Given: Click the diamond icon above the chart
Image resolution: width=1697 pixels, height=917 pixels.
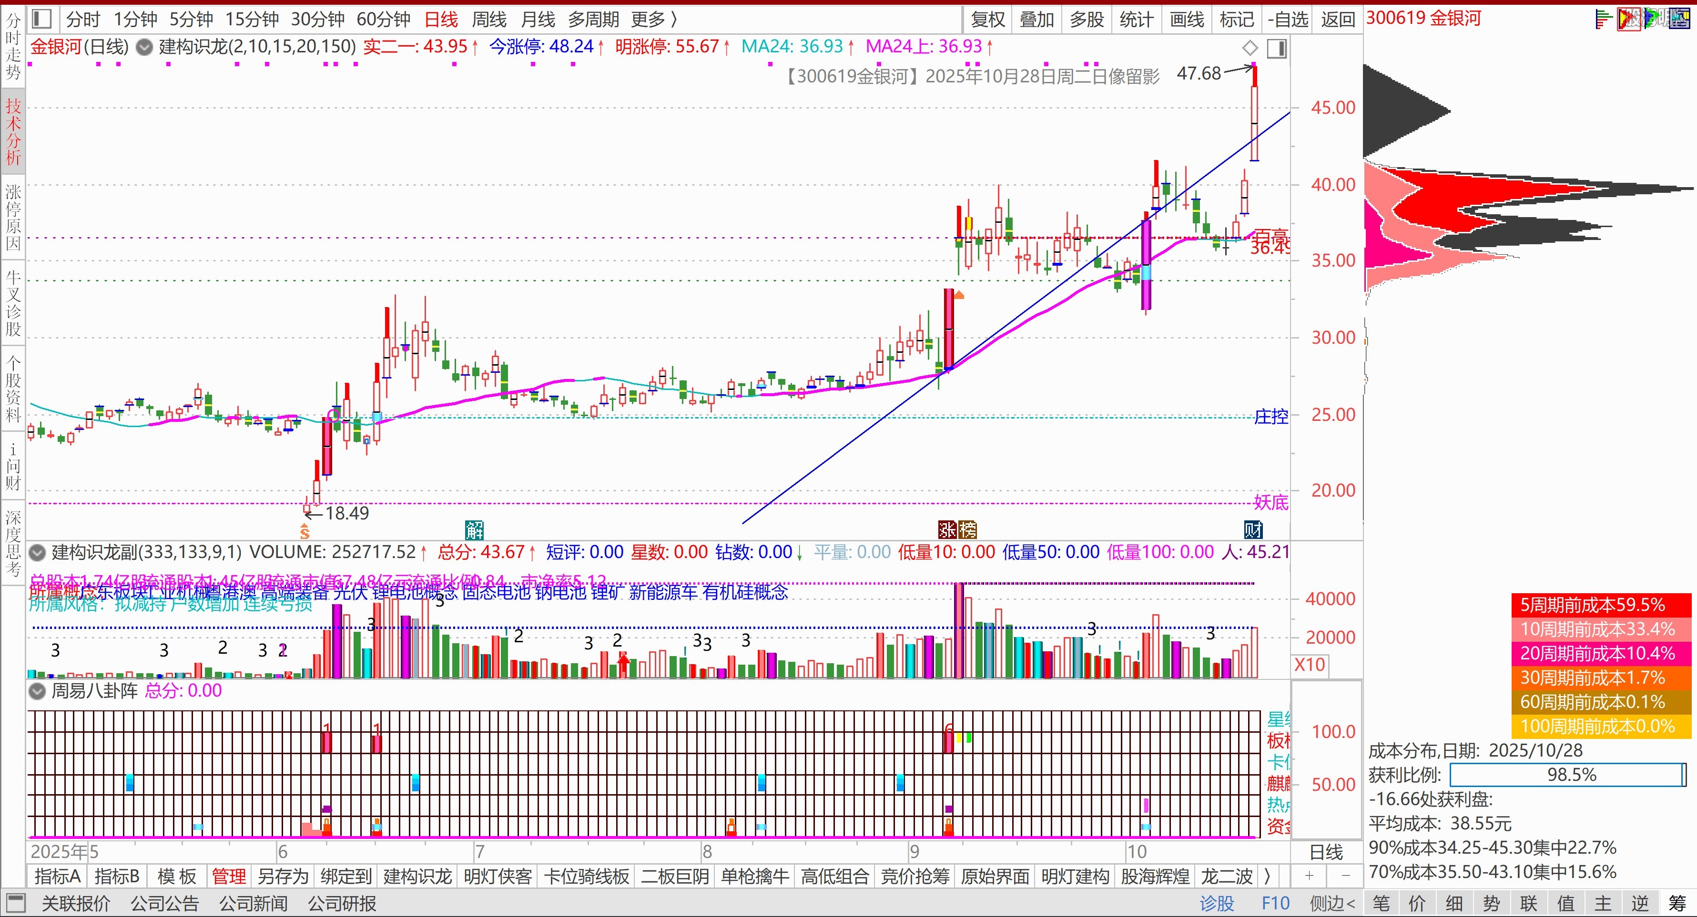Looking at the screenshot, I should click(1250, 48).
